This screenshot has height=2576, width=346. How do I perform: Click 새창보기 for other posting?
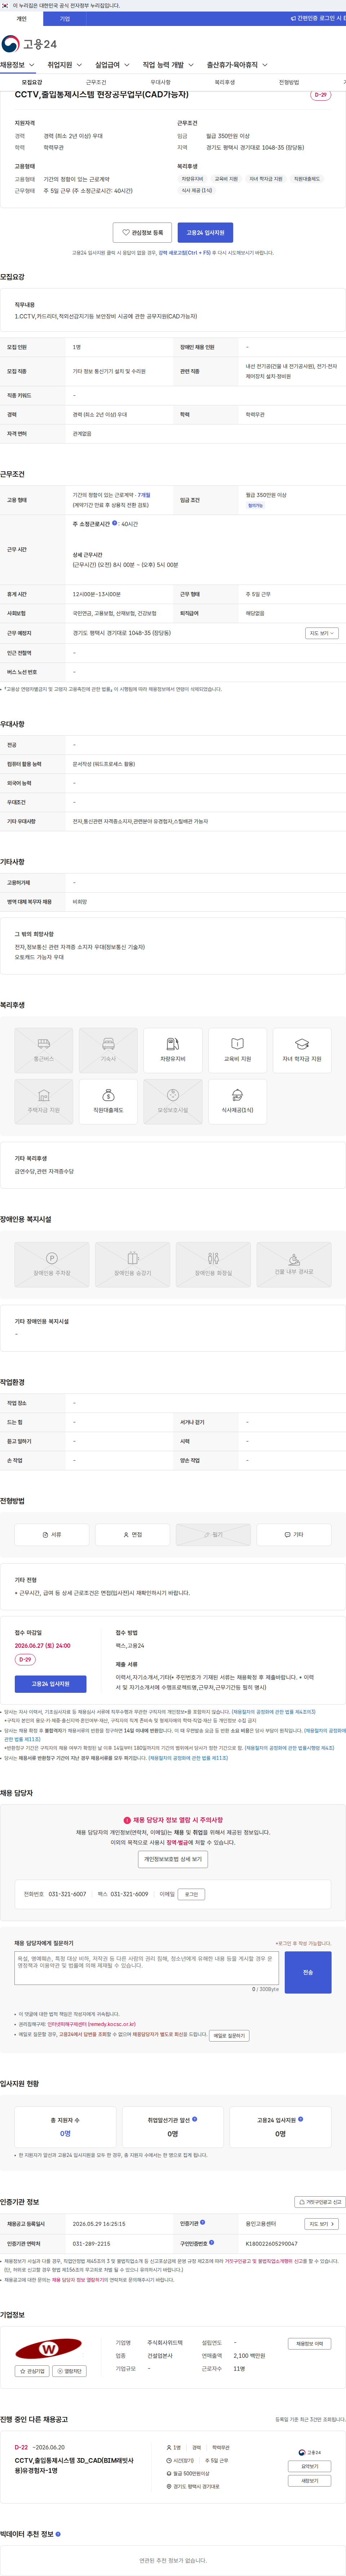click(310, 2480)
